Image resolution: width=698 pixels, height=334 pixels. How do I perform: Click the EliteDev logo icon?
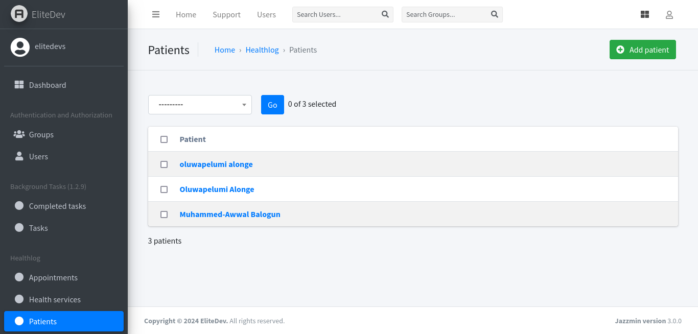(19, 14)
